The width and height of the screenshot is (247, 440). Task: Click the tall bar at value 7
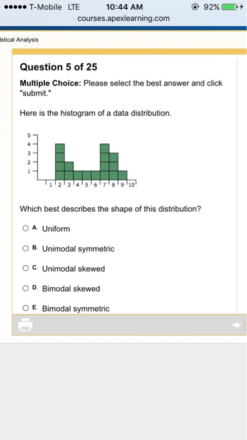tap(105, 162)
